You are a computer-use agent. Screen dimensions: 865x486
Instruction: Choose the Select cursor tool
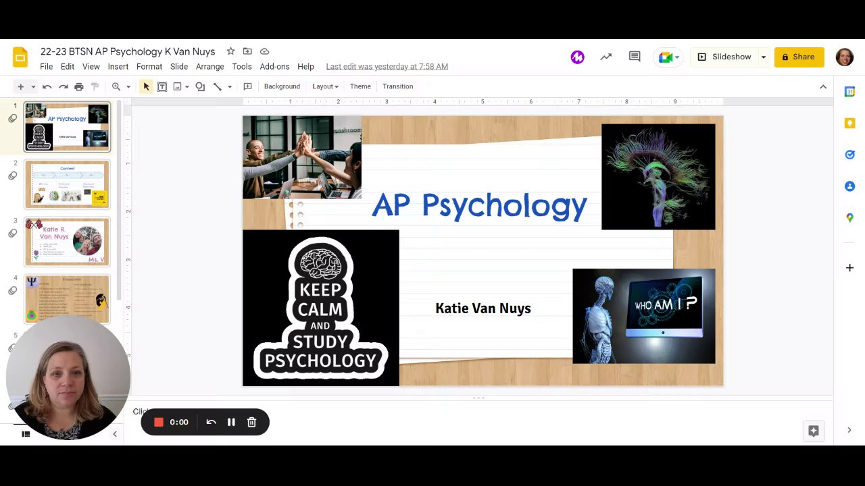[x=146, y=86]
